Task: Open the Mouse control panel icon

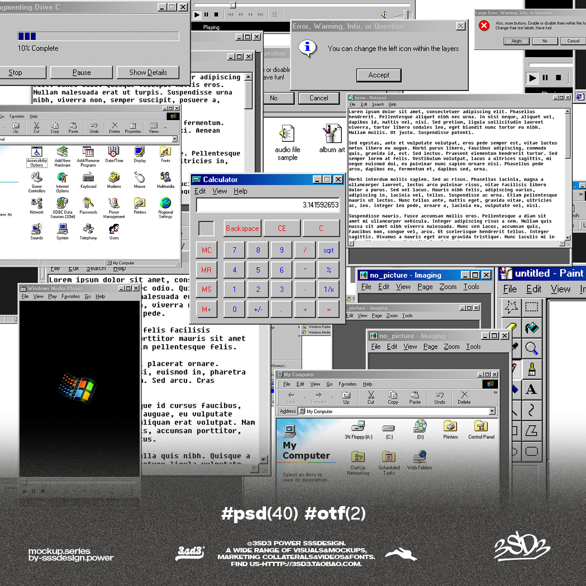Action: pos(140,180)
